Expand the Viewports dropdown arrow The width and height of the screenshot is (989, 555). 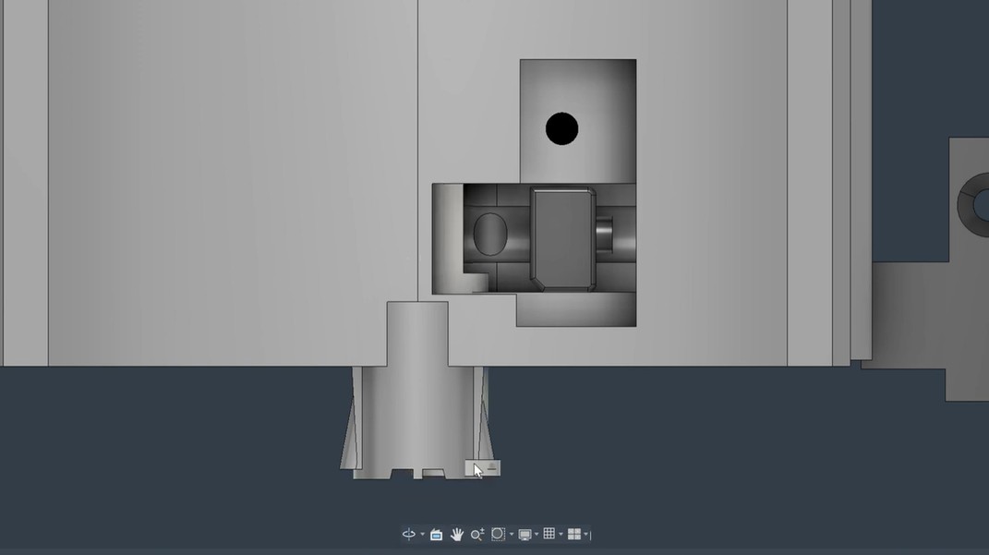[x=586, y=534]
